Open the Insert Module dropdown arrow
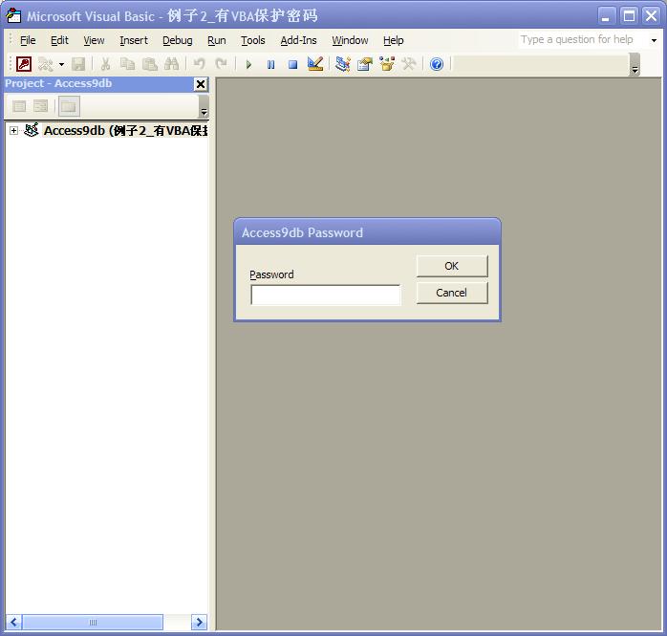This screenshot has height=636, width=667. pos(62,65)
